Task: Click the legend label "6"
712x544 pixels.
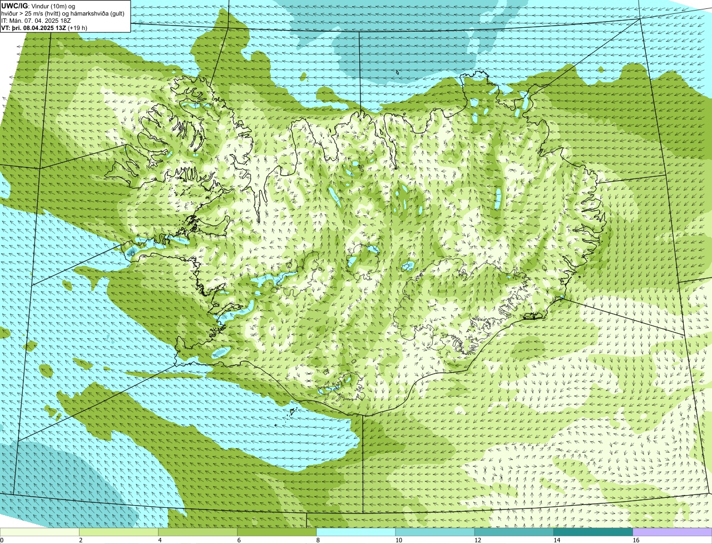Action: 239,540
